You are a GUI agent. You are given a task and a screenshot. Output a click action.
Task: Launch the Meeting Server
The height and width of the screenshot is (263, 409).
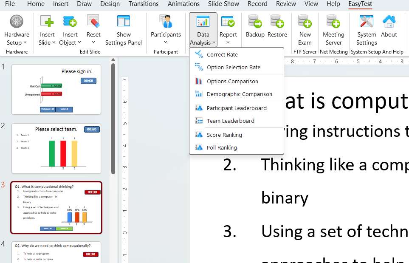click(333, 22)
